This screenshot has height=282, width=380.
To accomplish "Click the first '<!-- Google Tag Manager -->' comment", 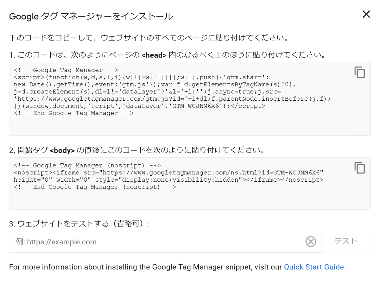I will coord(66,70).
